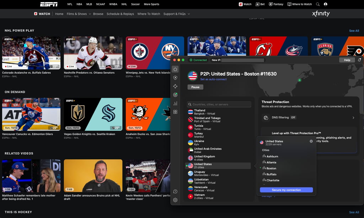
Task: Open Colorado Avalanche vs. Buffalo Sabres thumbnail
Action: click(x=31, y=53)
